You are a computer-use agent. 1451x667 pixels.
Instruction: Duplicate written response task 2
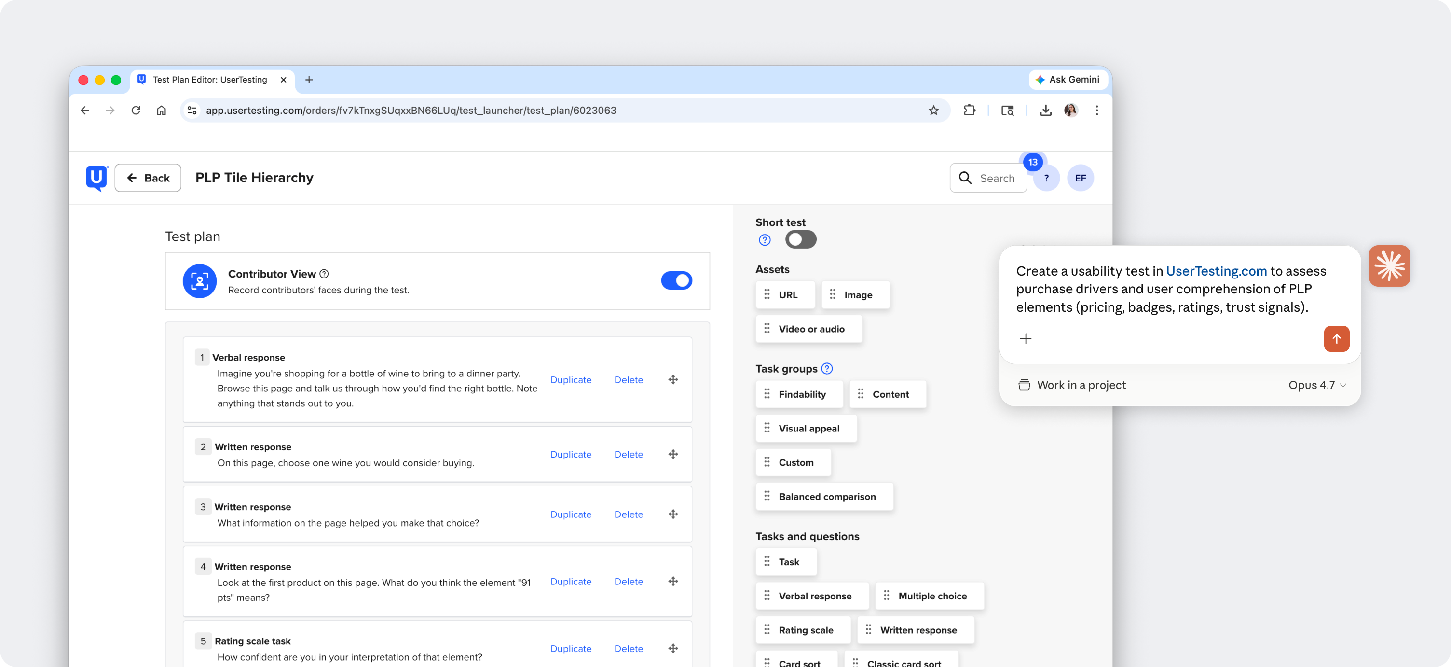click(x=570, y=454)
